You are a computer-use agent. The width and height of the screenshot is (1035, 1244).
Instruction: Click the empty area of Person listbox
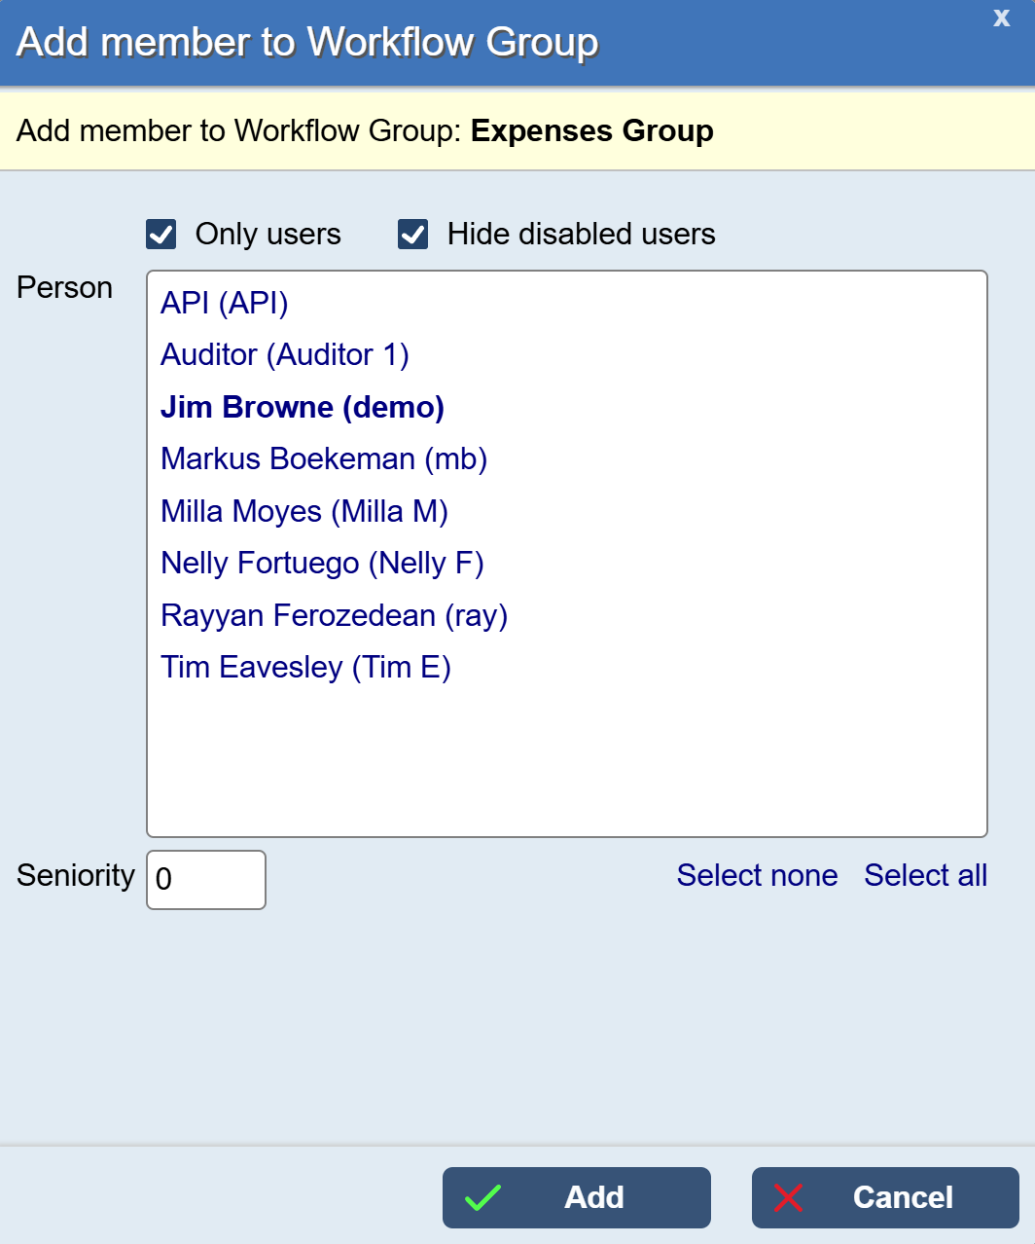(566, 759)
